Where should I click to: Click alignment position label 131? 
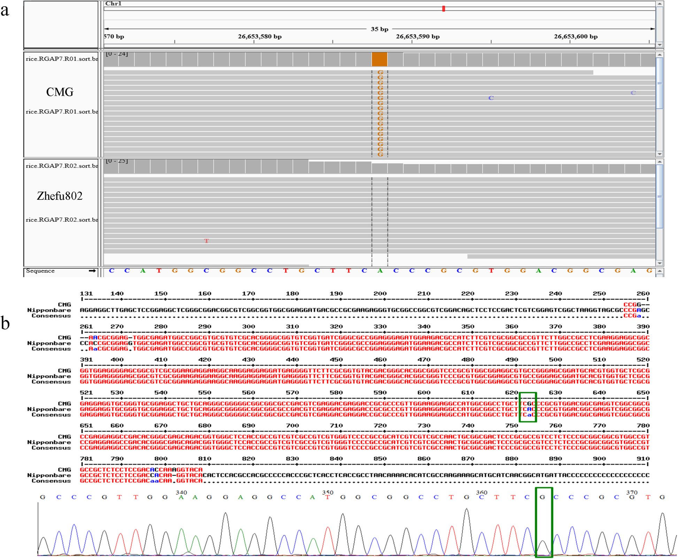(x=86, y=294)
